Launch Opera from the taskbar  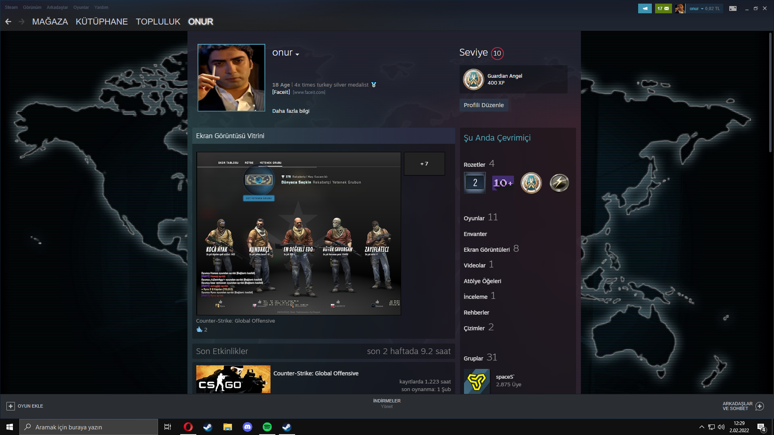(188, 427)
